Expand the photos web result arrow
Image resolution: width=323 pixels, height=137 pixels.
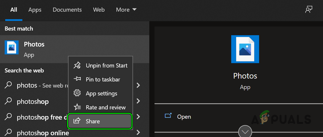[138, 86]
